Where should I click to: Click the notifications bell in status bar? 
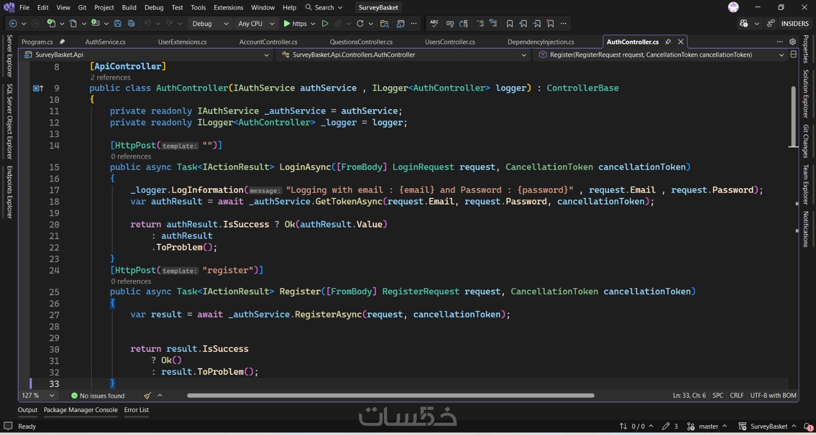808,427
